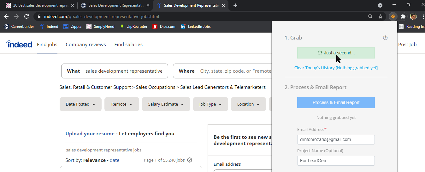Viewport: 425px width, 172px height.
Task: Open the Remote filter dropdown
Action: click(121, 104)
